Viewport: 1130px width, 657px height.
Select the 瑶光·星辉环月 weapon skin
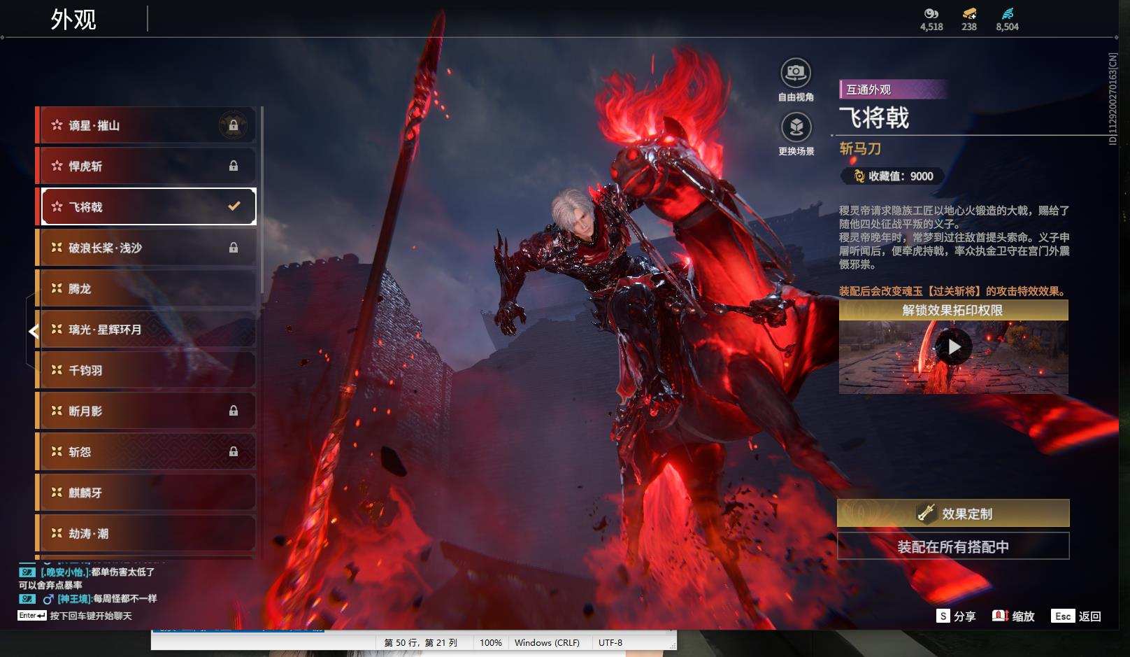[x=145, y=329]
